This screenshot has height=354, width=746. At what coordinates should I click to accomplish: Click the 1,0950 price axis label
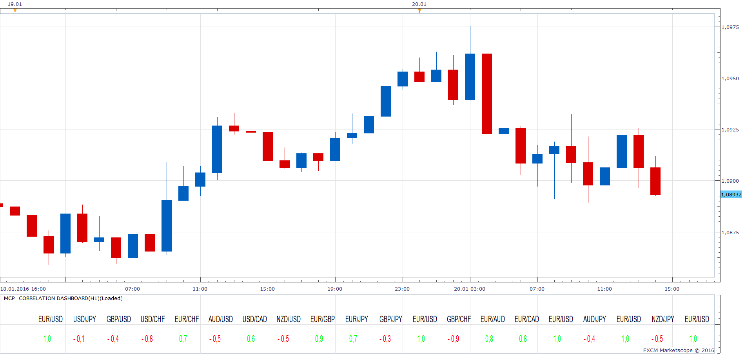(x=730, y=78)
